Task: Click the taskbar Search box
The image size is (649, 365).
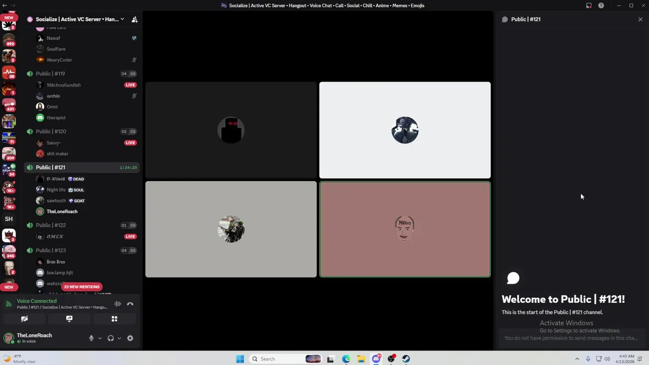Action: (x=286, y=359)
